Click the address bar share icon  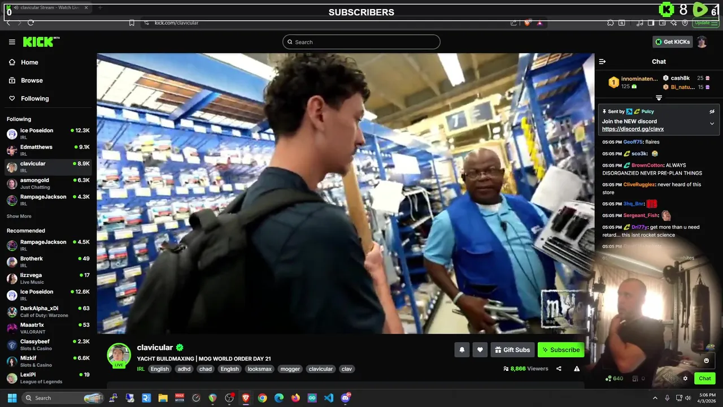click(x=513, y=23)
